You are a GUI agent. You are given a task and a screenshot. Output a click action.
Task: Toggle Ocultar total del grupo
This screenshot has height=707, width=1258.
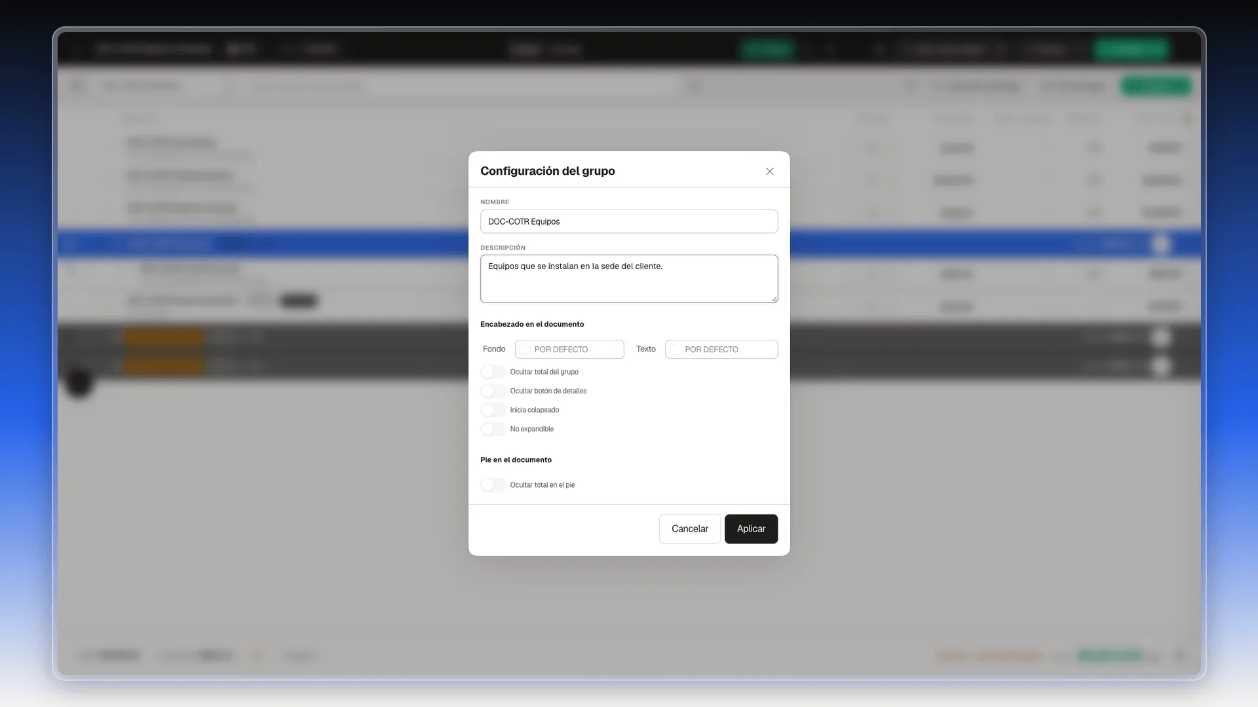pyautogui.click(x=493, y=372)
